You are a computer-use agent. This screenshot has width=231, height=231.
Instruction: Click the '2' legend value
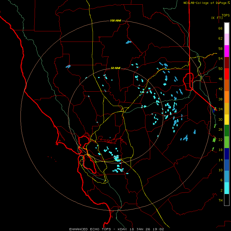pyautogui.click(x=222, y=190)
